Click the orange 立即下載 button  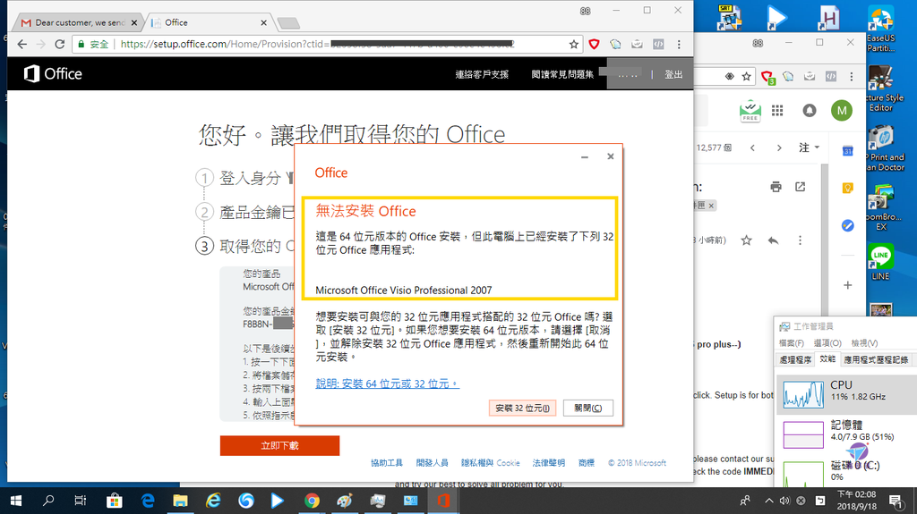coord(279,446)
